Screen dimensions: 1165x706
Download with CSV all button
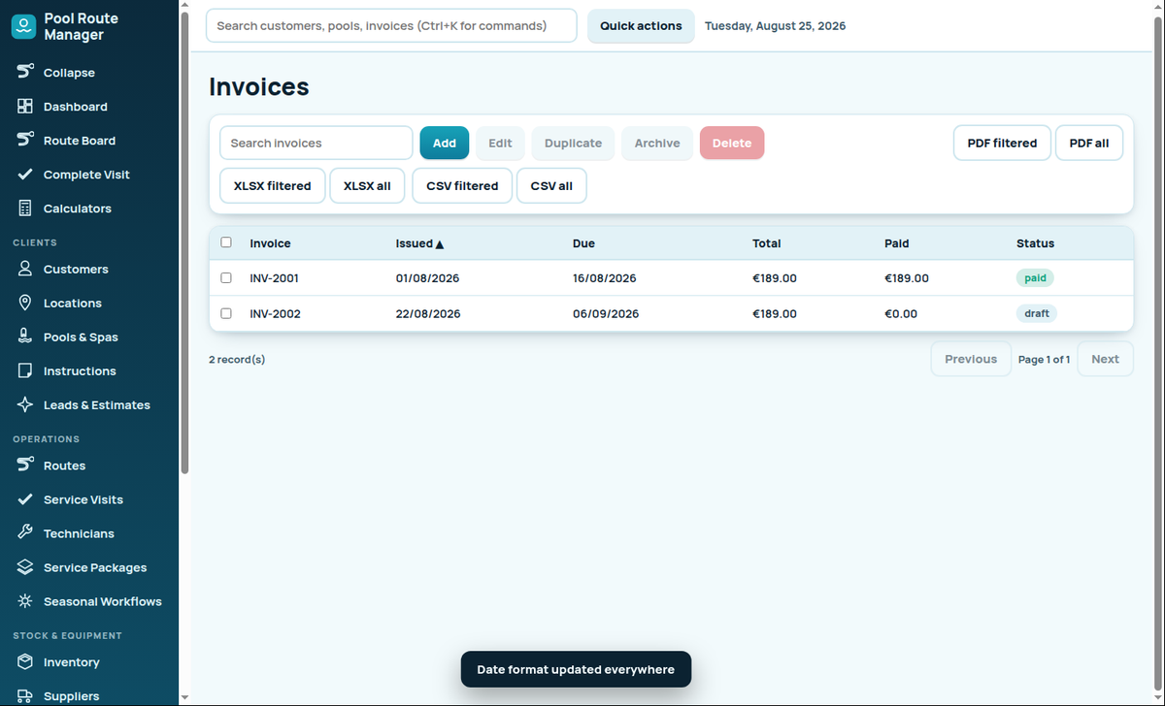coord(551,186)
